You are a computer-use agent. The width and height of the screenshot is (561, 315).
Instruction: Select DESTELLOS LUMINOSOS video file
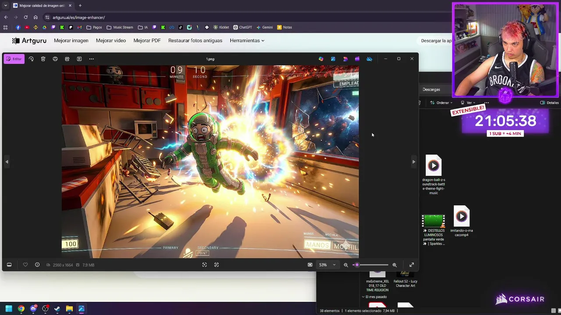click(433, 230)
